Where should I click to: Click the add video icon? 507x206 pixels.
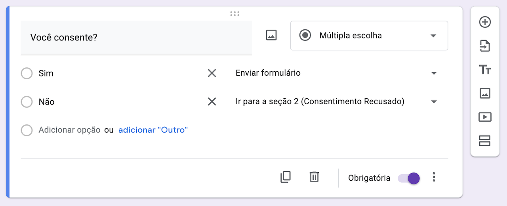(x=485, y=117)
